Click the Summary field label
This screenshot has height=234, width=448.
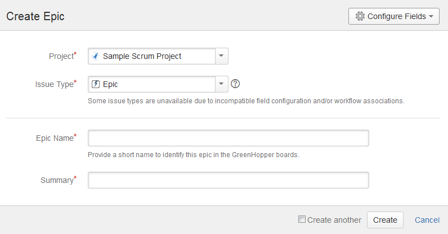[x=57, y=180]
